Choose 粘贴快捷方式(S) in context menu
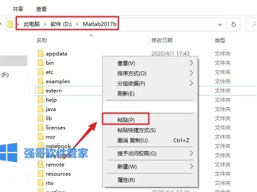The height and width of the screenshot is (192, 257). coord(150,130)
